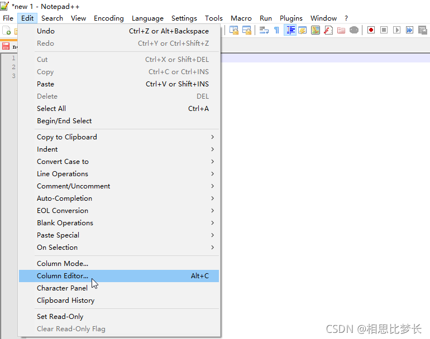Image resolution: width=430 pixels, height=339 pixels.
Task: Open User Defined Language dialog icon
Action: tap(303, 30)
